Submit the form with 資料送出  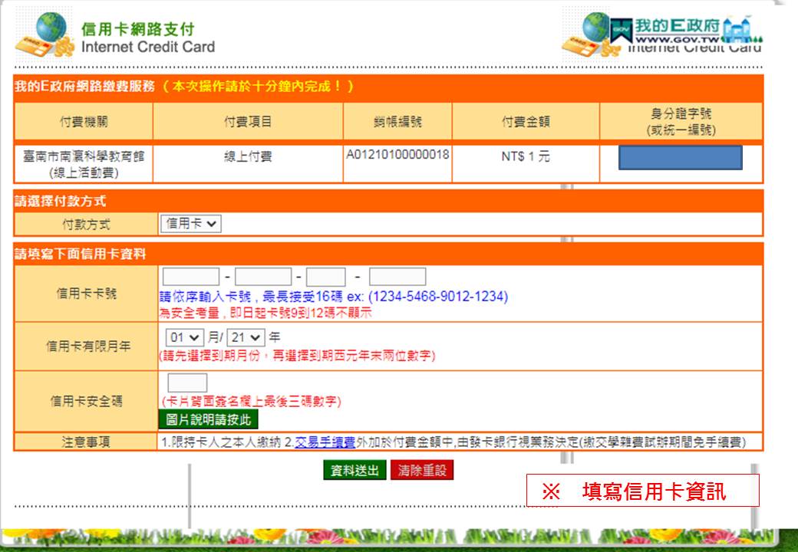(354, 470)
